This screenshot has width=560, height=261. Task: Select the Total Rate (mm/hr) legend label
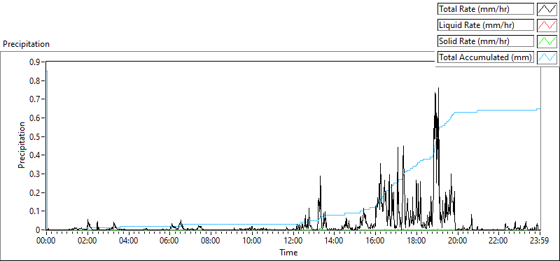pos(486,9)
